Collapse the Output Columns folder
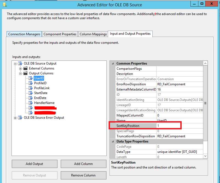Image resolution: width=220 pixels, height=183 pixels. 20,74
